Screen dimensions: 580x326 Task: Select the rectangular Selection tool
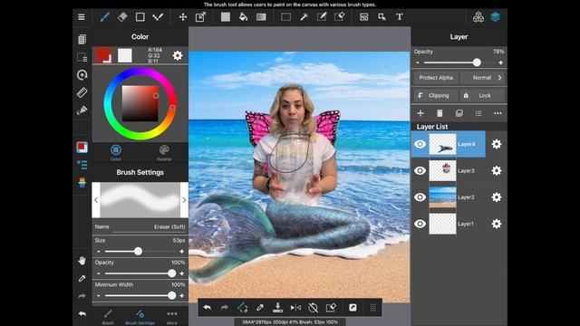tap(286, 17)
